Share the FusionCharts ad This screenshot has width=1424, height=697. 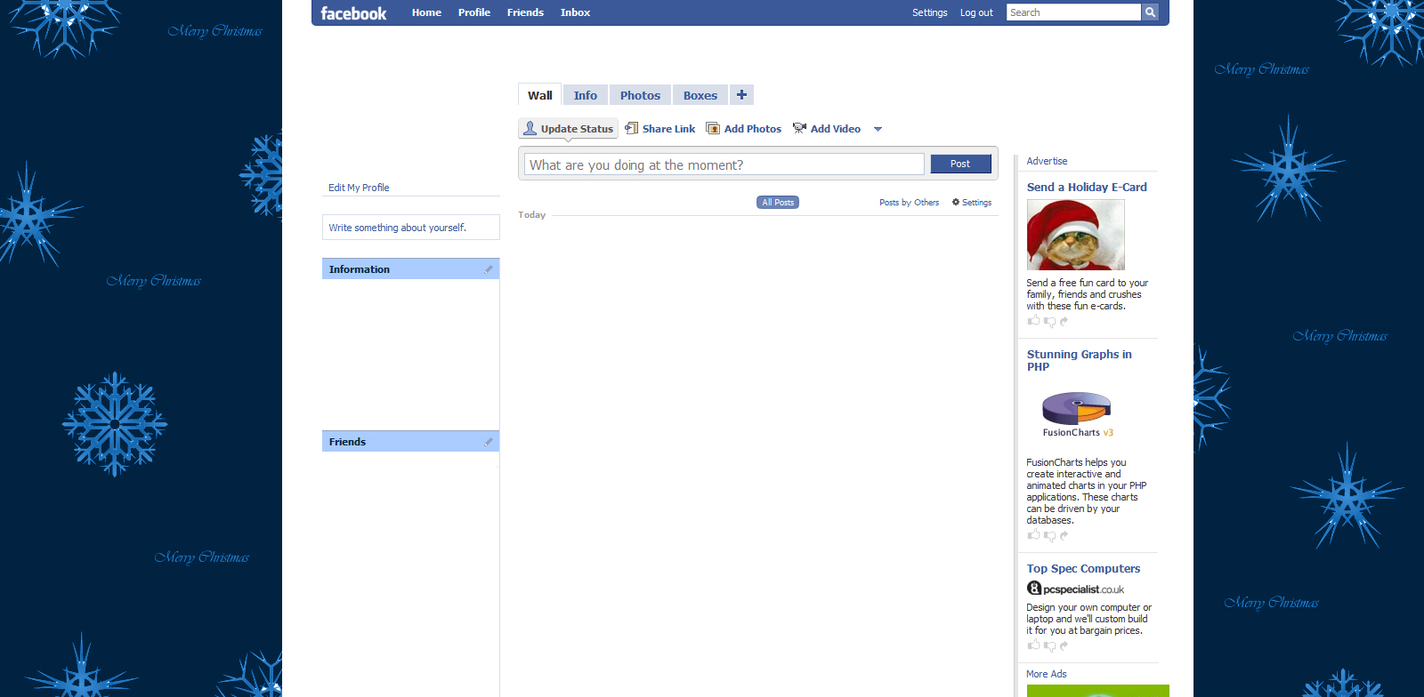coord(1064,536)
